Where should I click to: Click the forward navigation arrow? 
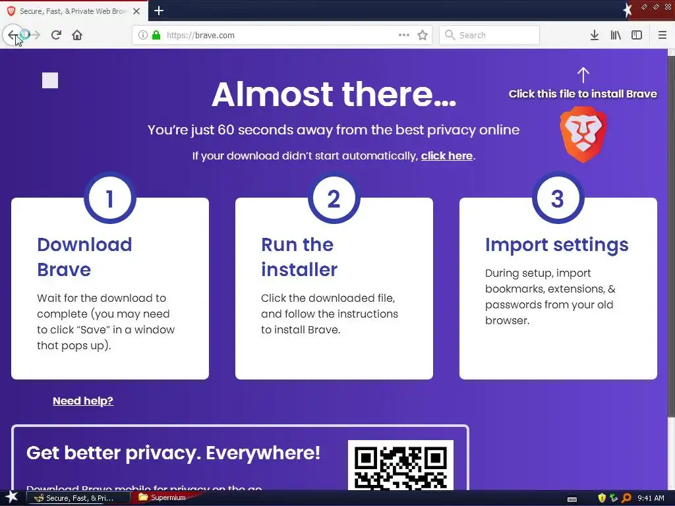click(34, 35)
